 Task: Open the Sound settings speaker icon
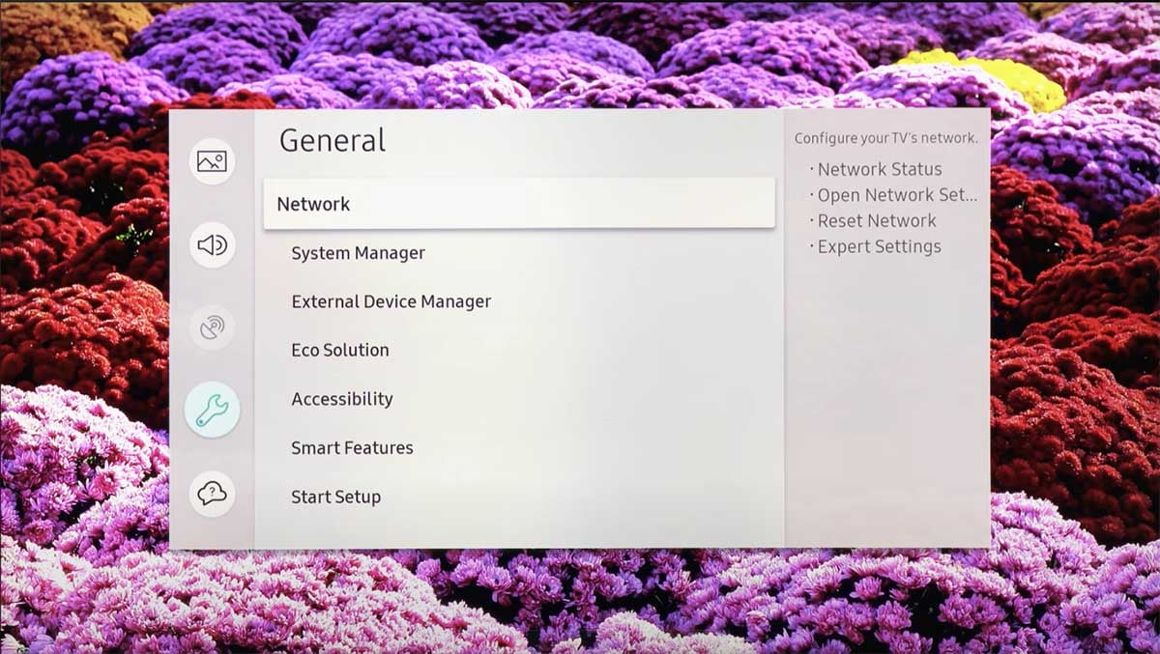(x=212, y=245)
